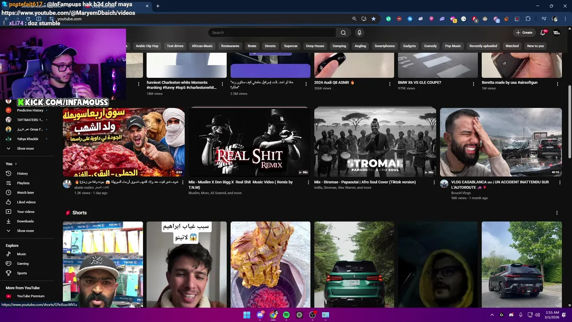The image size is (572, 322).
Task: Click the YouTube search magnifier button
Action: (343, 33)
